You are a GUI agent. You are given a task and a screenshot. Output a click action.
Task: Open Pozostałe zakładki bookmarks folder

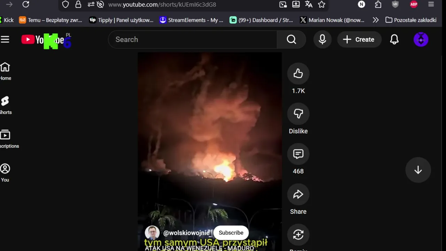pyautogui.click(x=411, y=20)
